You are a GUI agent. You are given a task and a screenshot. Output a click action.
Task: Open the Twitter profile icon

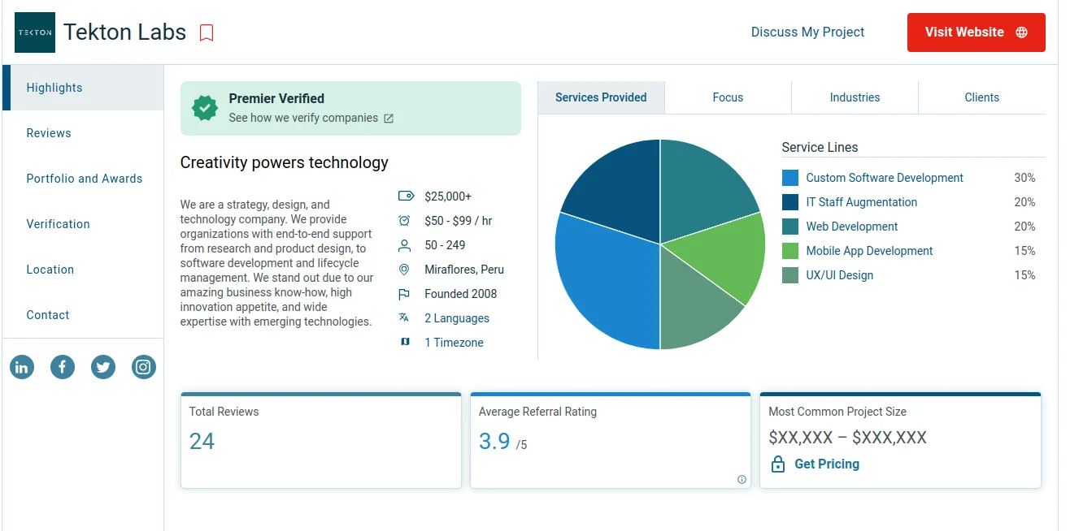pyautogui.click(x=103, y=367)
